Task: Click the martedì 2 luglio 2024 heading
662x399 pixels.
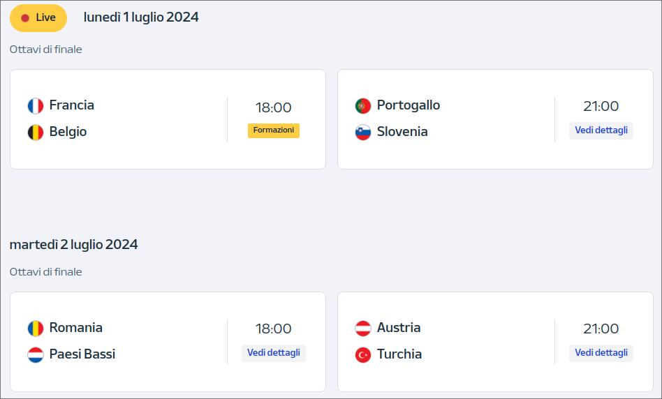Action: (x=74, y=245)
